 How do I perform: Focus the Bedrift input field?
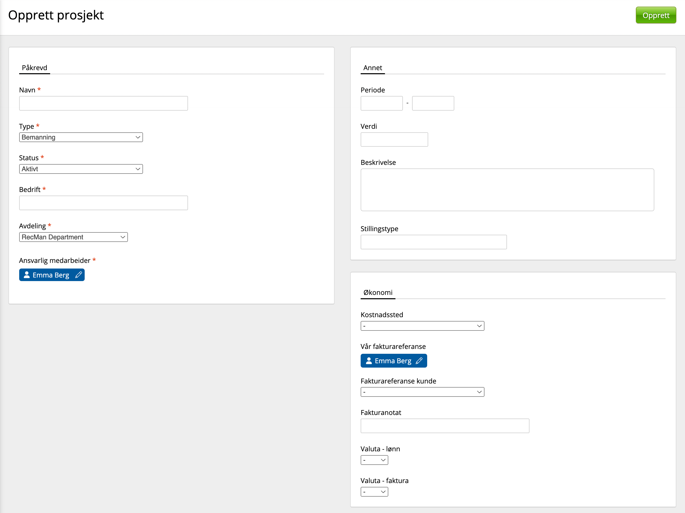pos(103,203)
